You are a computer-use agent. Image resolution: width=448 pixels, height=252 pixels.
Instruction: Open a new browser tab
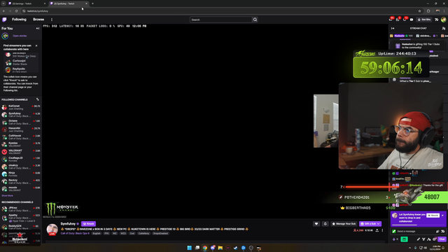coord(92,3)
